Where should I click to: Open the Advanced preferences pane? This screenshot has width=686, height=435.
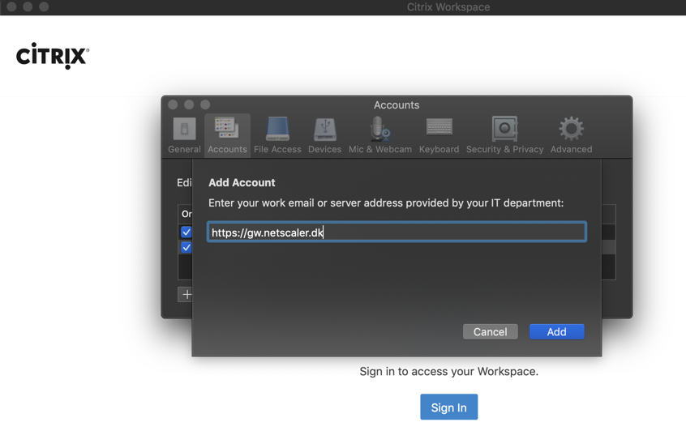(x=571, y=135)
